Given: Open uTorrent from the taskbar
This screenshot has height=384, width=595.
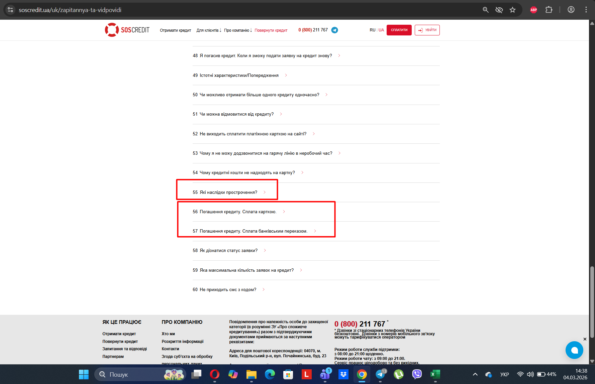Looking at the screenshot, I should tap(399, 374).
